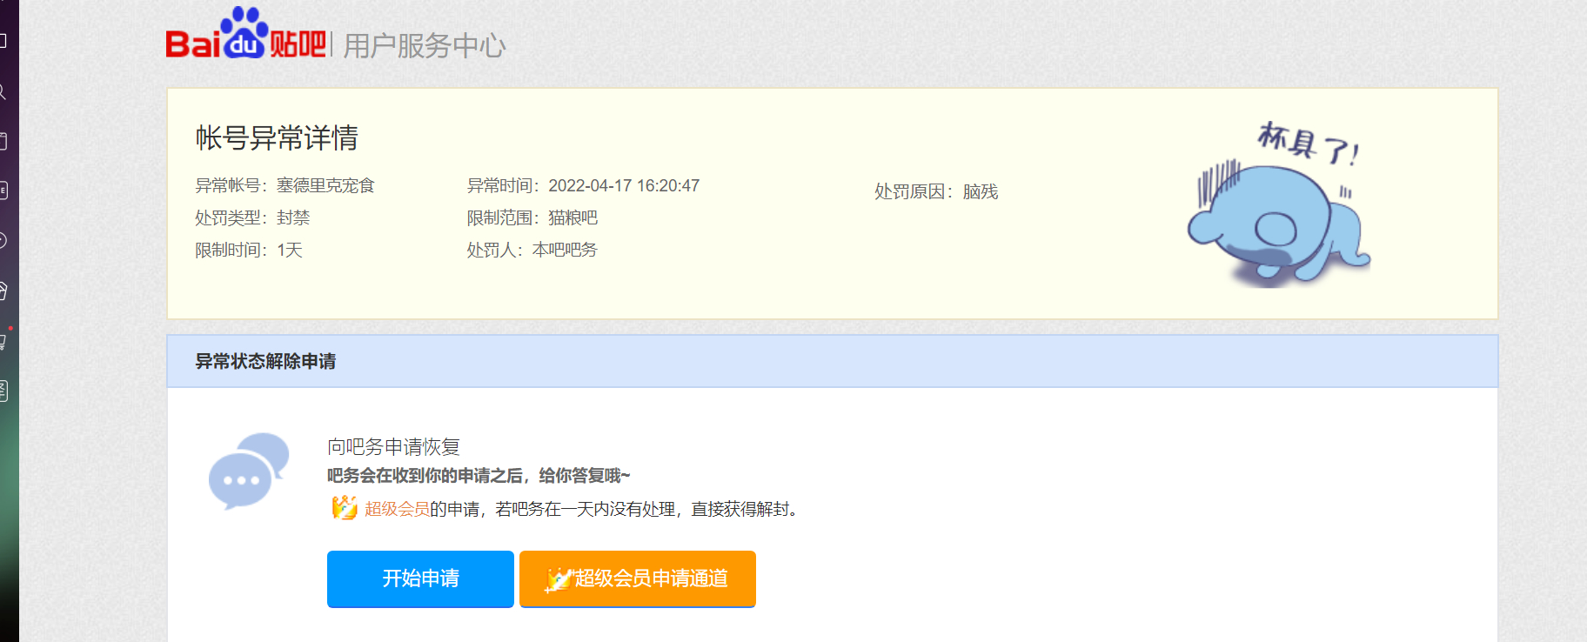Click the 用户服务中心 header text
1587x642 pixels.
pyautogui.click(x=424, y=46)
